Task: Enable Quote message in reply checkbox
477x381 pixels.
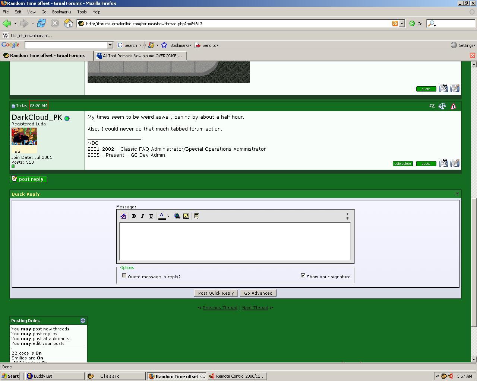Action: tap(124, 276)
